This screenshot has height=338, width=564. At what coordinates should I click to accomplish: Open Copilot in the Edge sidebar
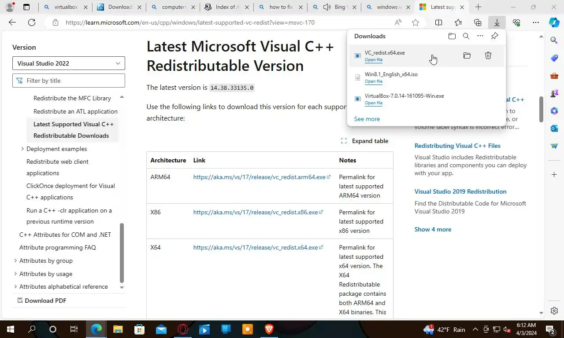pos(554,22)
